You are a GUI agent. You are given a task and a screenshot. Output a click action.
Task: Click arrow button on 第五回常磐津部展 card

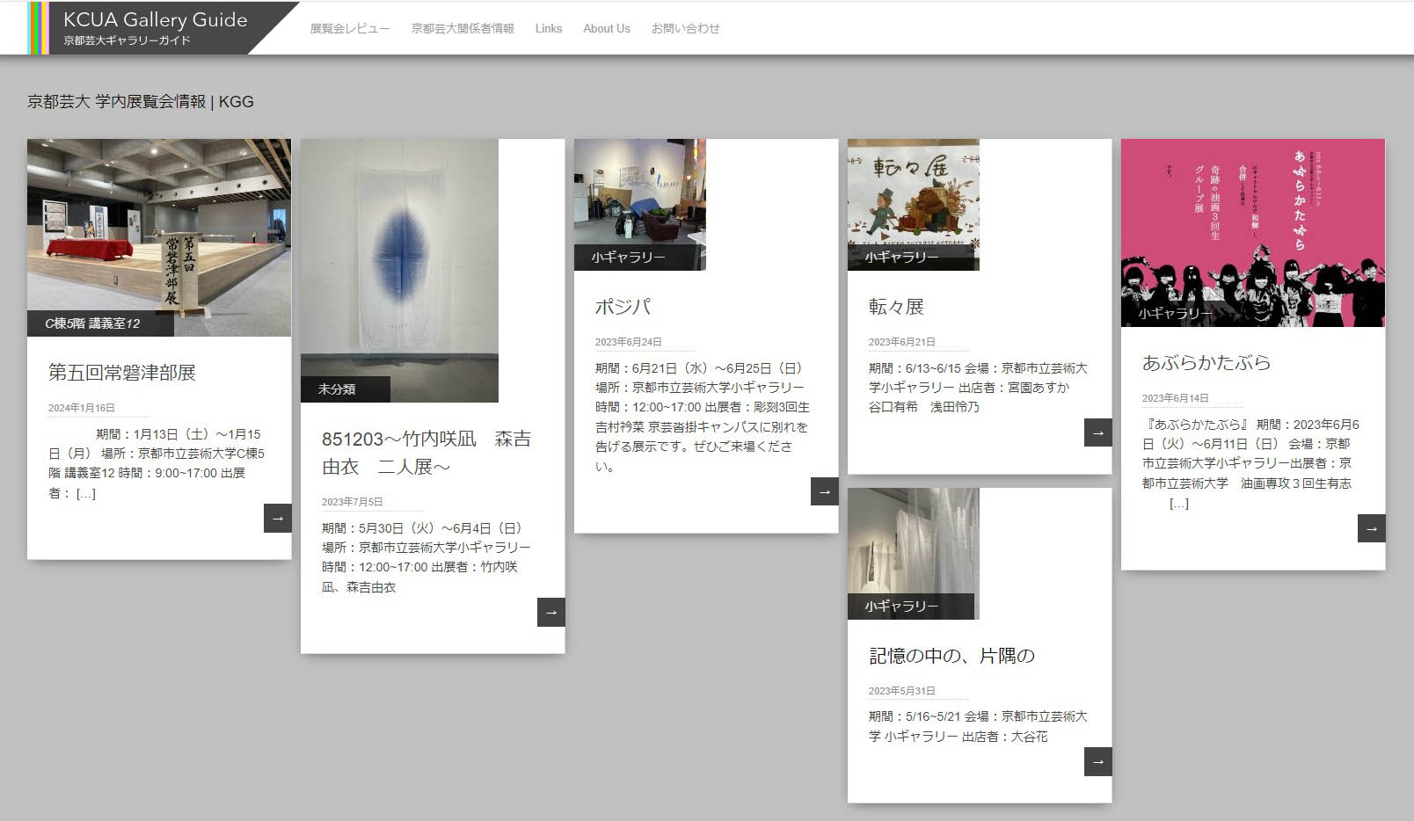point(277,518)
